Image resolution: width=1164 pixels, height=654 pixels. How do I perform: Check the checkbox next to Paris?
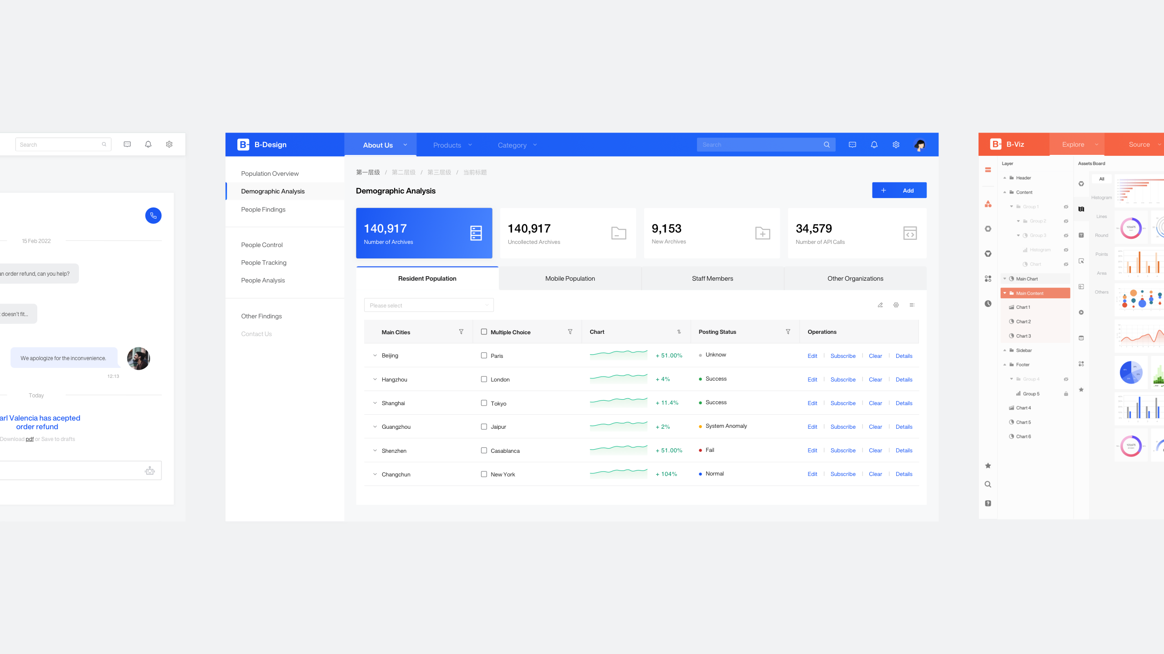[x=484, y=356]
